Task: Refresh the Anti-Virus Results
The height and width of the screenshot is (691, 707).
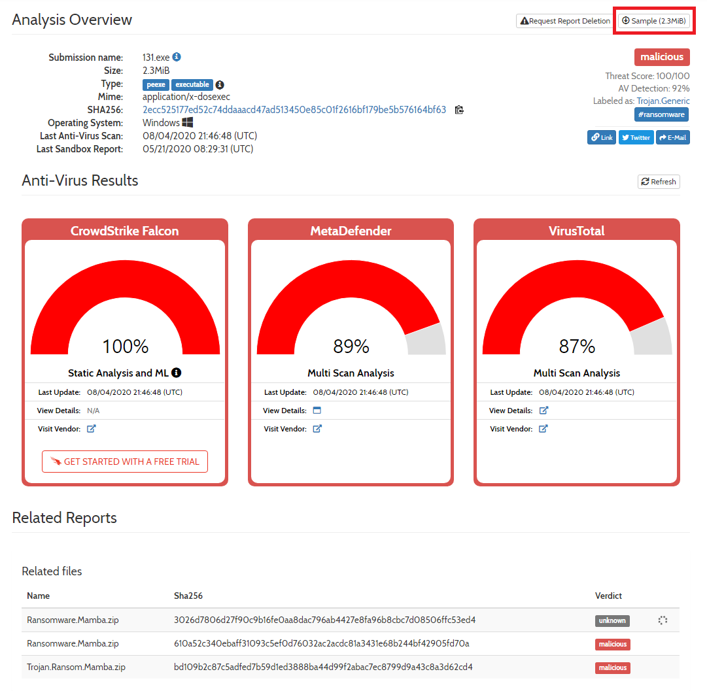Action: 659,182
